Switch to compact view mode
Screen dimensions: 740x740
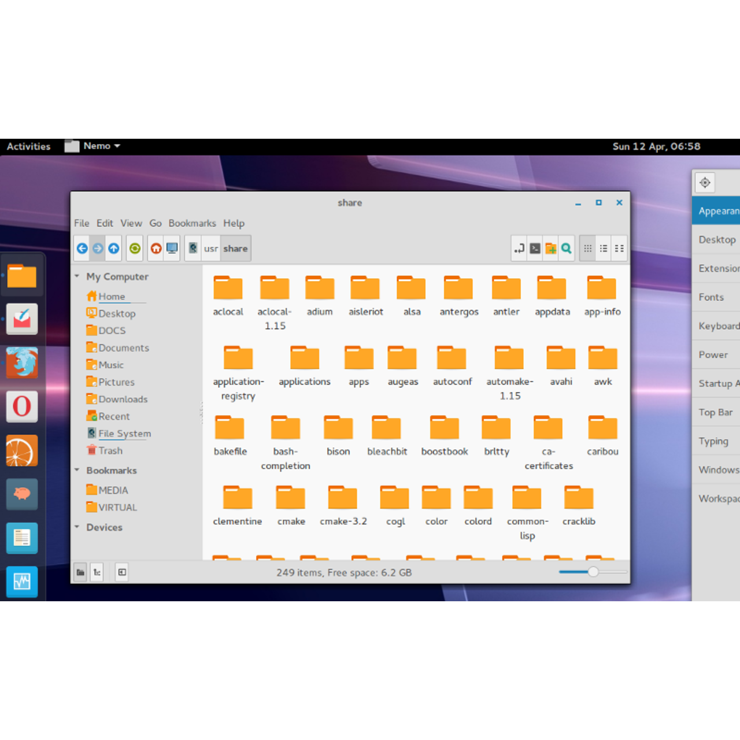click(x=619, y=248)
